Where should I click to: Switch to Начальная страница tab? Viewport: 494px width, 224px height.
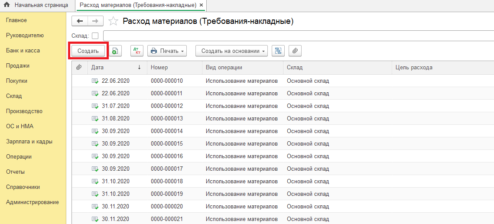point(41,5)
